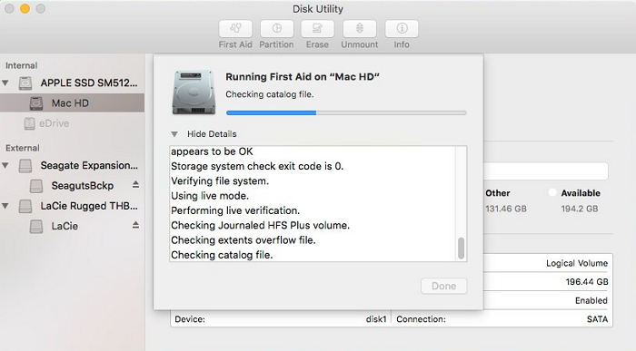636x351 pixels.
Task: Click the APPLE SSD SM512 drive icon
Action: pyautogui.click(x=25, y=83)
